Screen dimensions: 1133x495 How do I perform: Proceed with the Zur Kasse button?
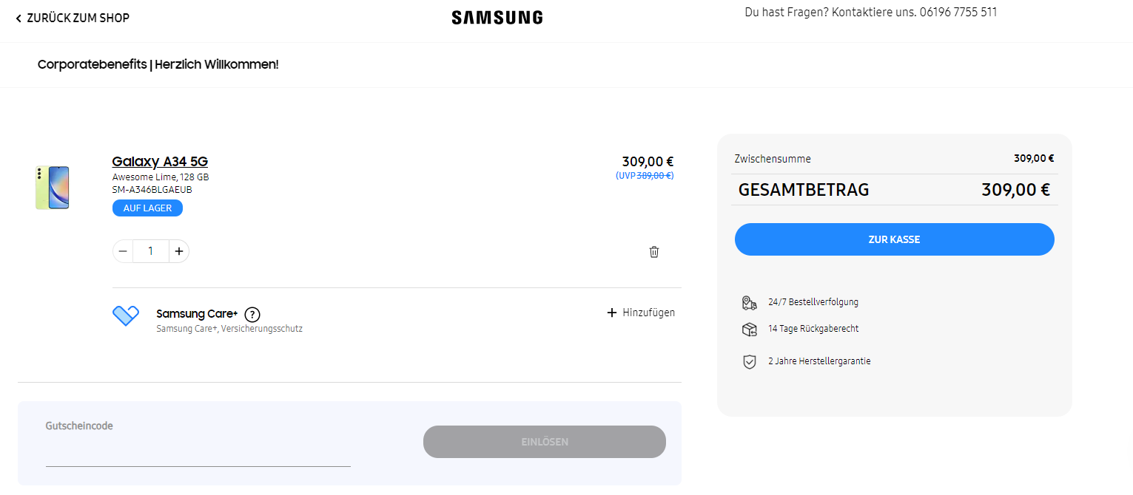[894, 239]
